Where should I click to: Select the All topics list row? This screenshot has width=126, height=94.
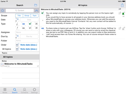point(20,57)
